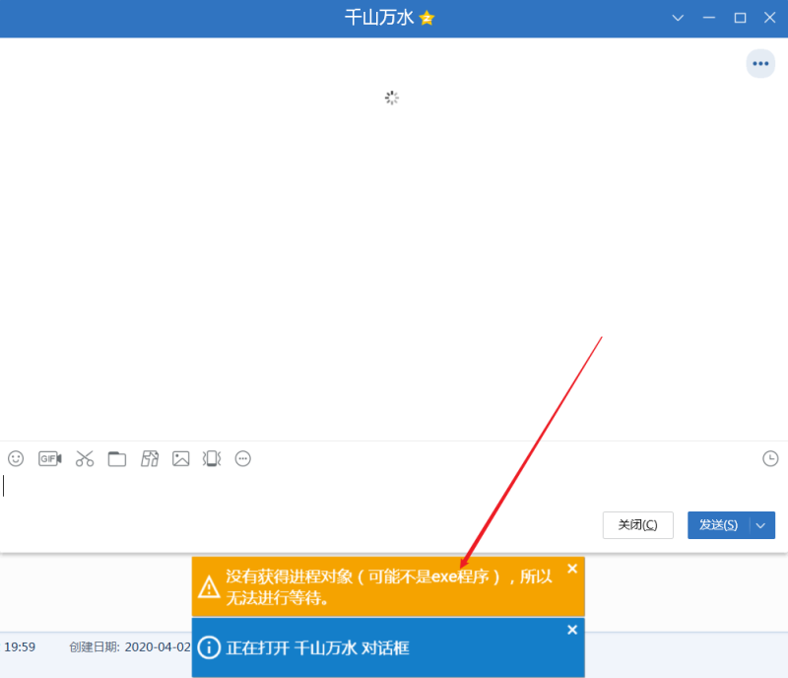Viewport: 788px width, 678px height.
Task: Open more toolbar options circle icon
Action: (242, 458)
